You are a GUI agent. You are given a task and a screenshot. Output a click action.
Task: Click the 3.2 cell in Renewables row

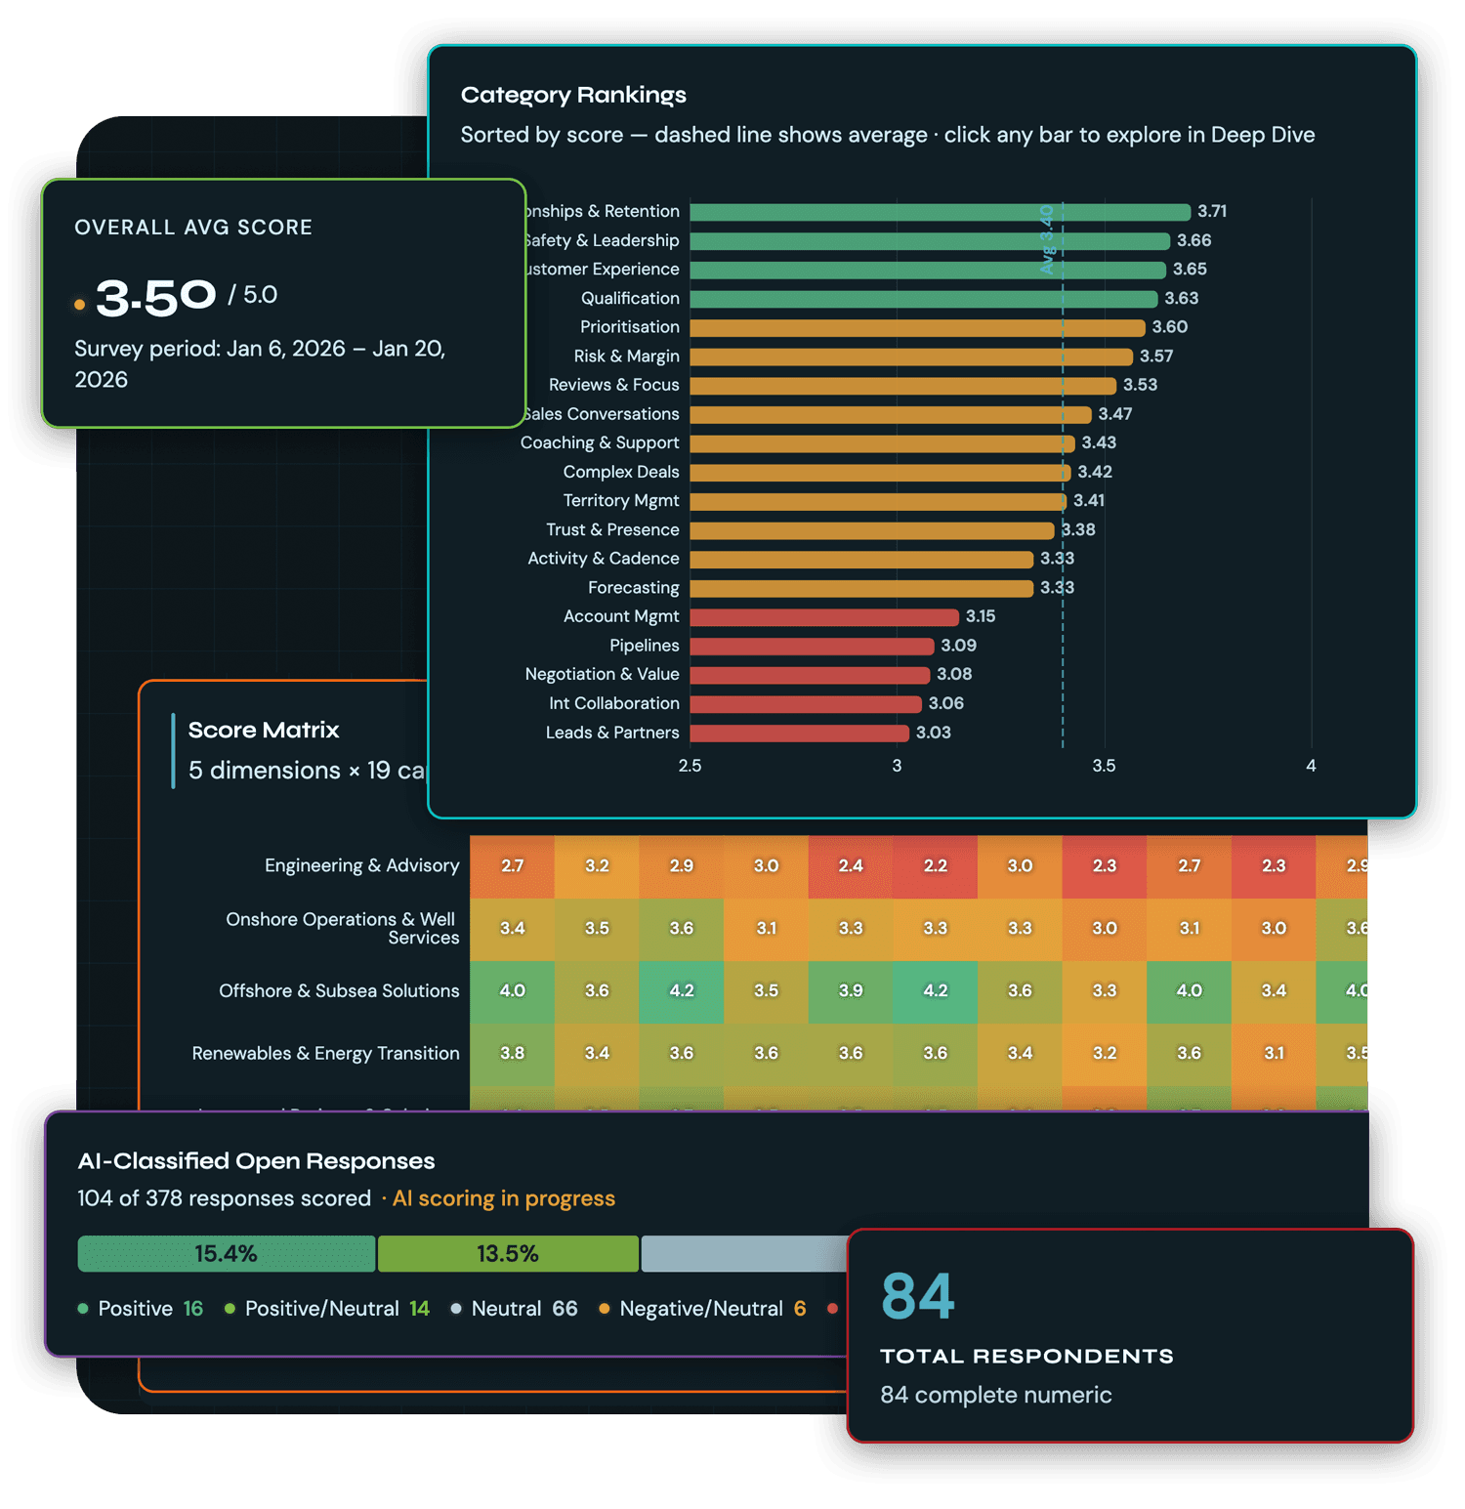[1105, 1054]
